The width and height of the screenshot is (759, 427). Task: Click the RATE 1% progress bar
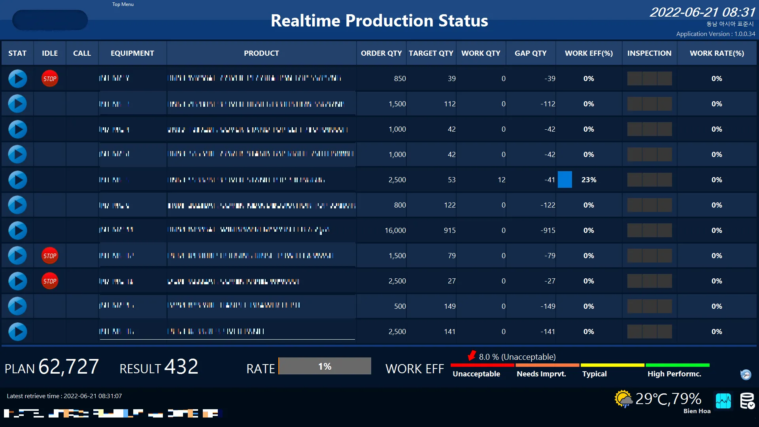coord(325,366)
